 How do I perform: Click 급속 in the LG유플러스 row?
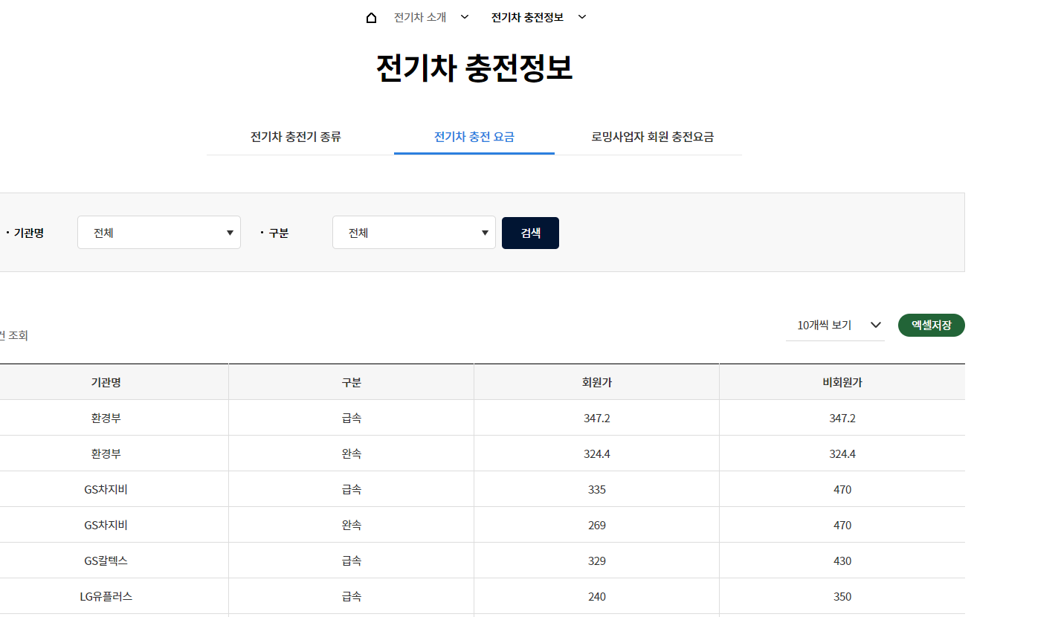[351, 596]
